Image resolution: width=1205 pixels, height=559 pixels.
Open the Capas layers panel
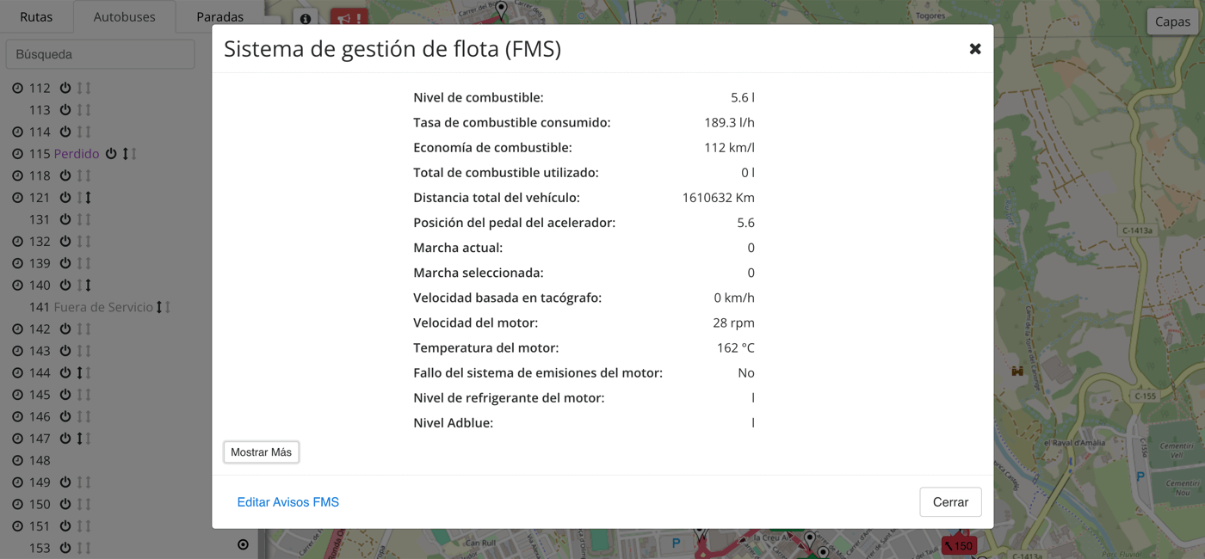tap(1172, 21)
